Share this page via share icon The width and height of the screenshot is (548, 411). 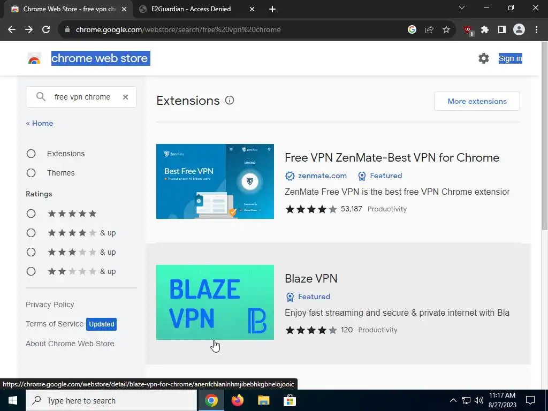pos(429,30)
